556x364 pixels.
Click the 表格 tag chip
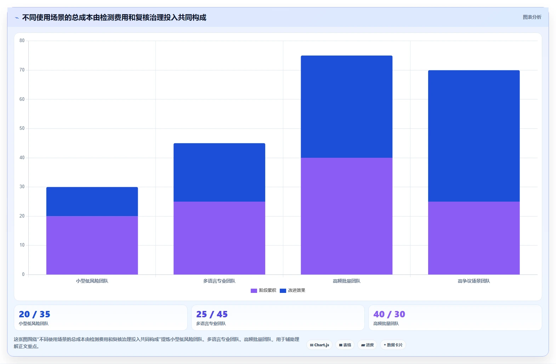click(x=345, y=345)
